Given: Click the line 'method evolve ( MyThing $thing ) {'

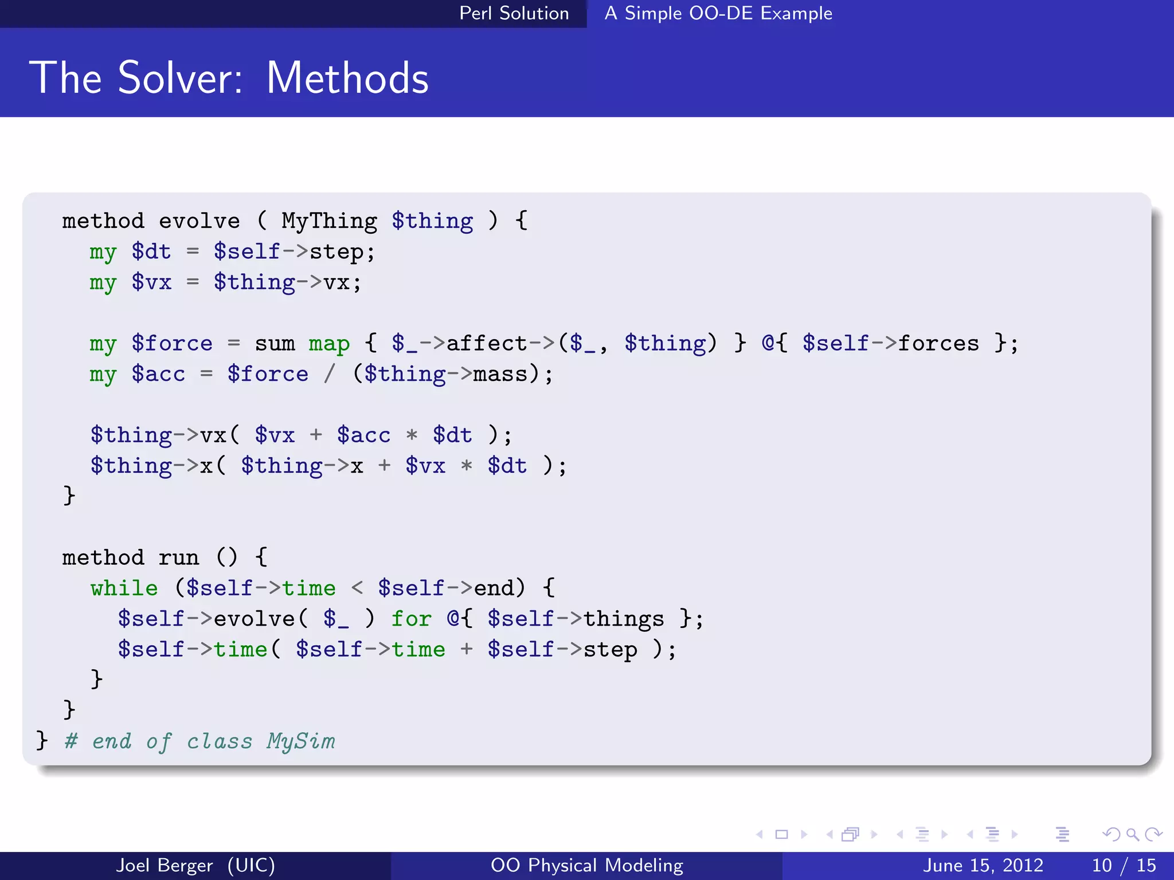Looking at the screenshot, I should [295, 221].
